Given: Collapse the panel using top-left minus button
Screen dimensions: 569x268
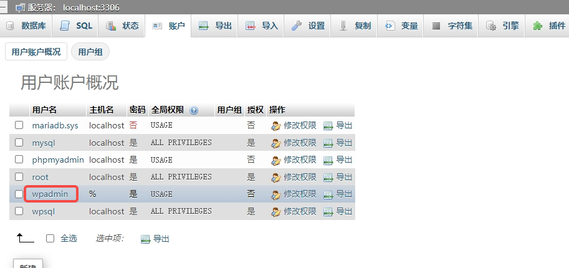Looking at the screenshot, I should tap(4, 7).
